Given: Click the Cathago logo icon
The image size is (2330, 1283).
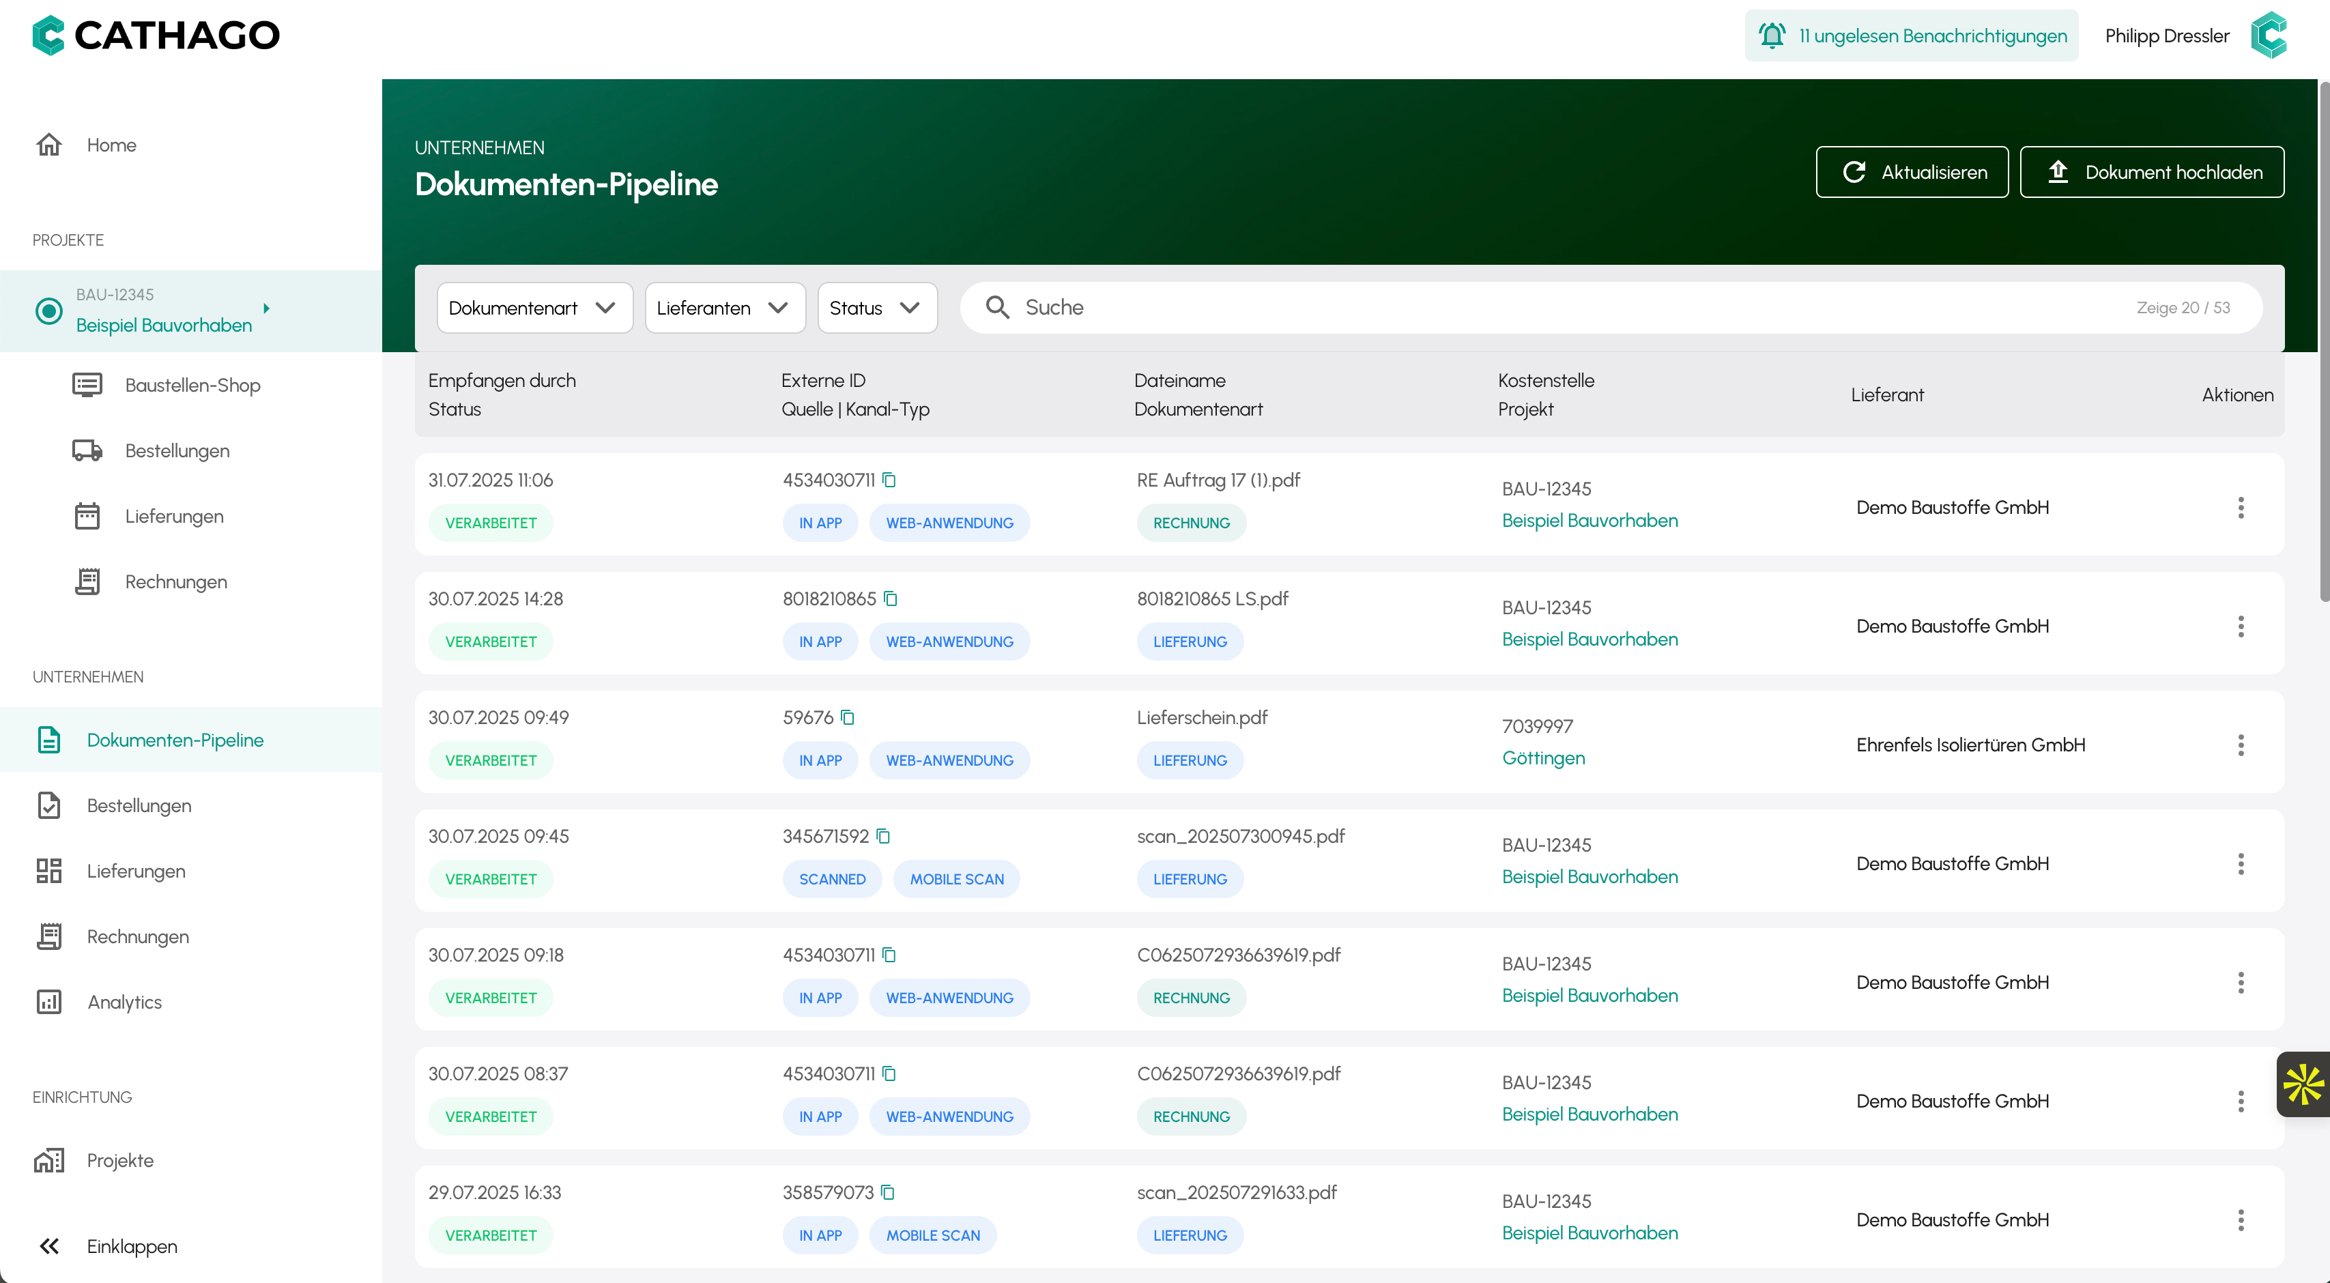Looking at the screenshot, I should pos(49,35).
